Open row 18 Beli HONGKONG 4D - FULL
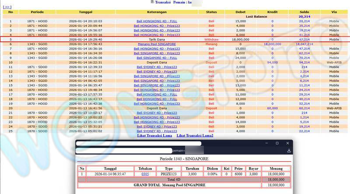Screen dimensions: 350x194 click(x=157, y=99)
